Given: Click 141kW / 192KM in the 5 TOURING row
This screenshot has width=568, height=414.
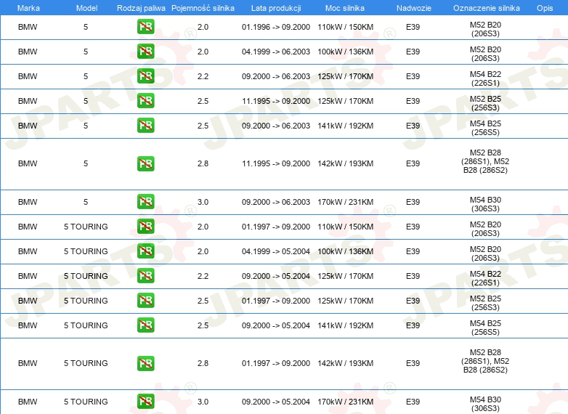Looking at the screenshot, I should tap(345, 325).
